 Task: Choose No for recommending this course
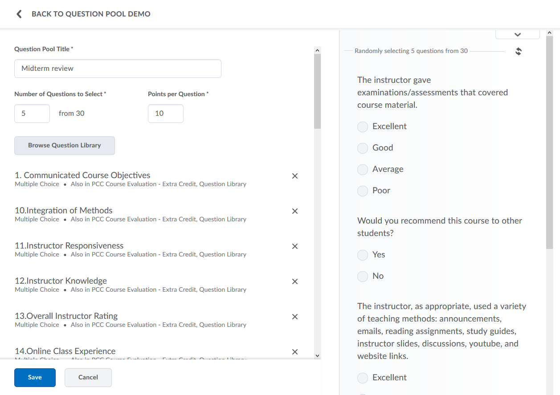(x=363, y=277)
